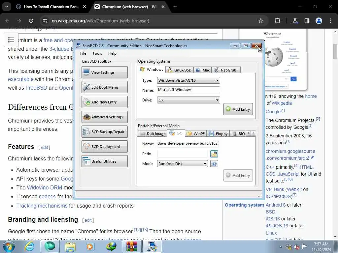This screenshot has width=338, height=253.
Task: Open Windows Explorer folder on taskbar
Action: (x=70, y=246)
